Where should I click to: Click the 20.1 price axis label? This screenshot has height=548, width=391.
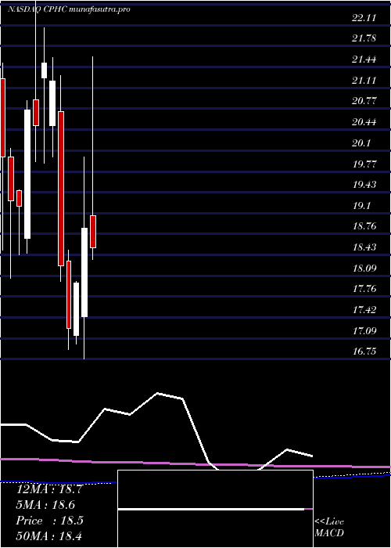click(361, 143)
